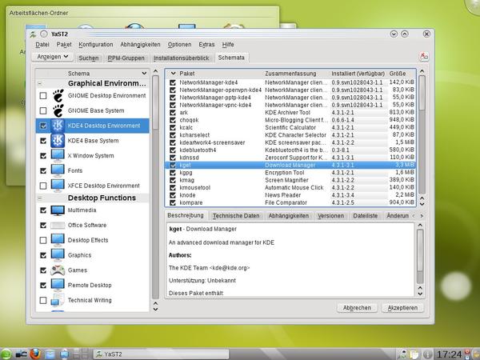Viewport: 480px width, 360px height.
Task: Open the Abhängigkeiten menu
Action: pos(140,45)
